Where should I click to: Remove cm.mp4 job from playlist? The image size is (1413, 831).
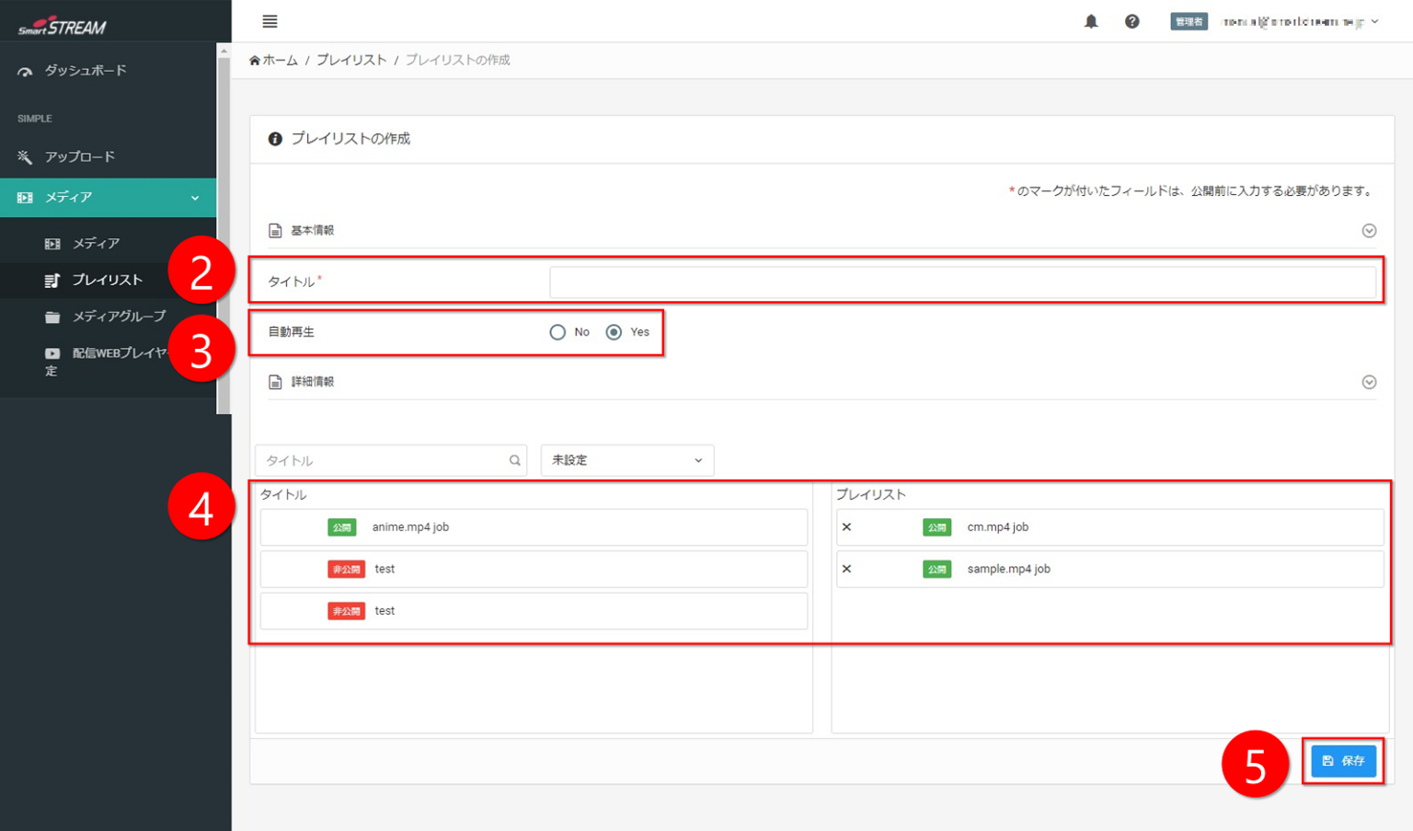click(x=846, y=527)
